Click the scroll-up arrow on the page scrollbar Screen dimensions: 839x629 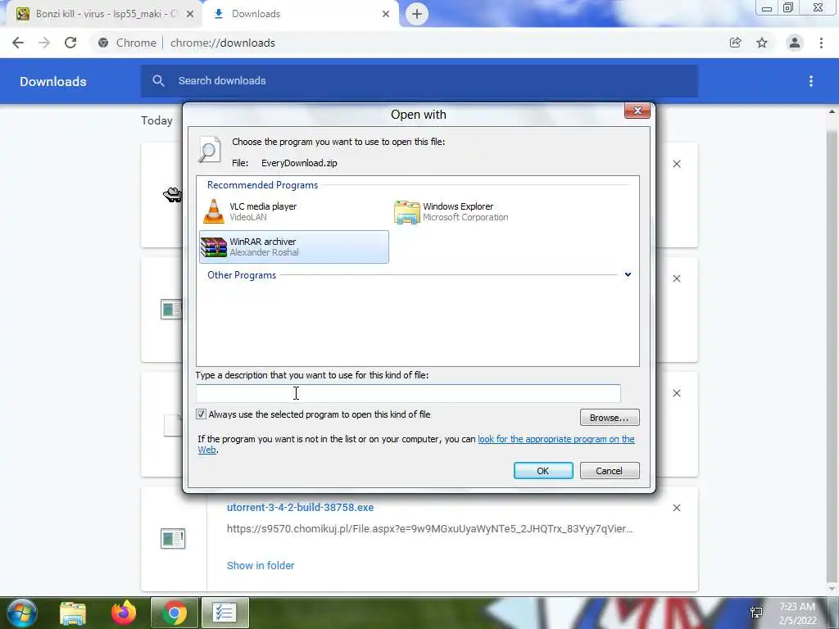tap(832, 111)
